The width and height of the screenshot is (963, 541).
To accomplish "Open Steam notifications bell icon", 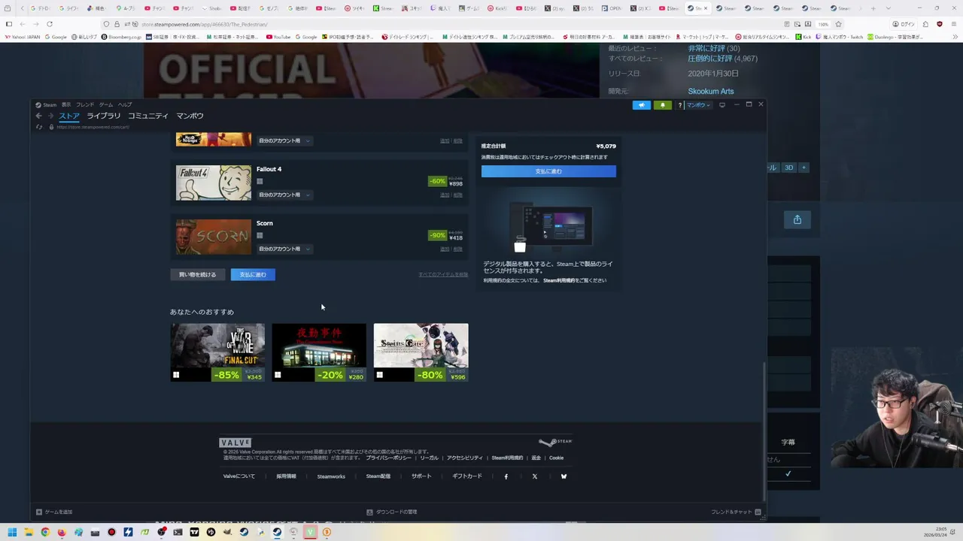I will click(662, 105).
